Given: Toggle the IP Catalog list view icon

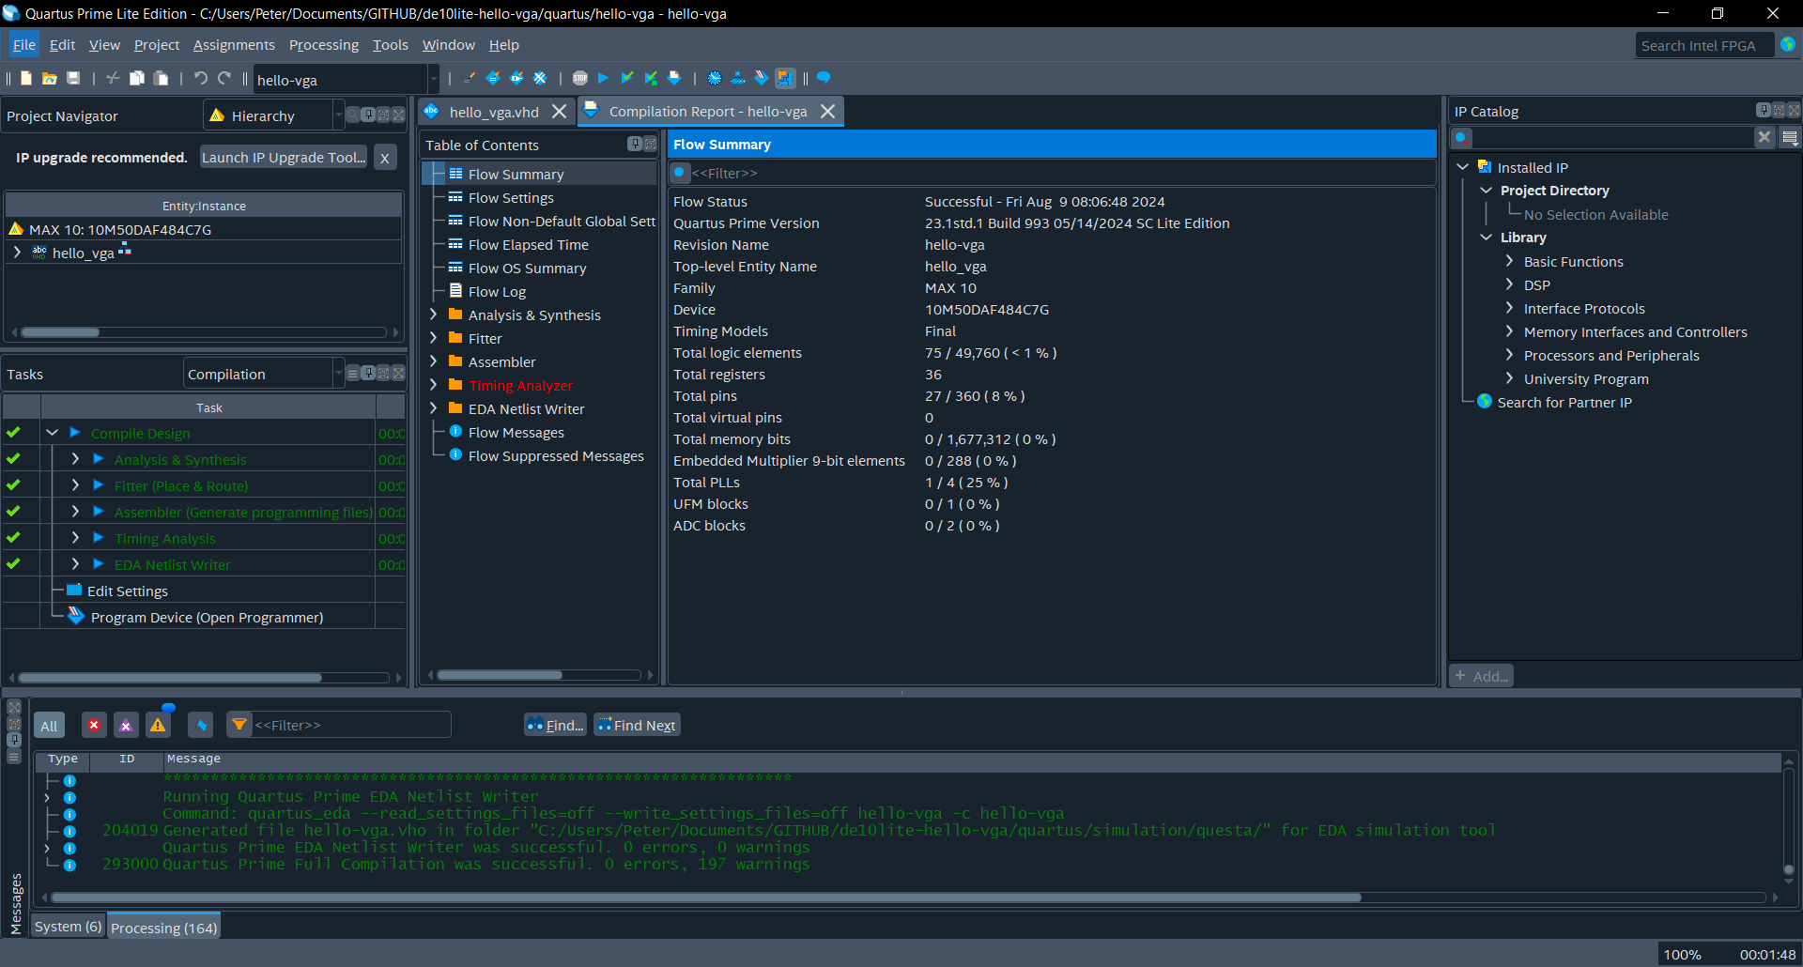Looking at the screenshot, I should point(1790,138).
